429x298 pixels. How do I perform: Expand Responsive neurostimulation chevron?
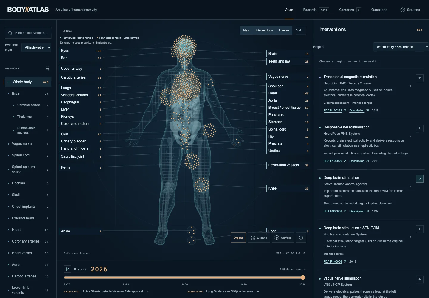pyautogui.click(x=410, y=136)
